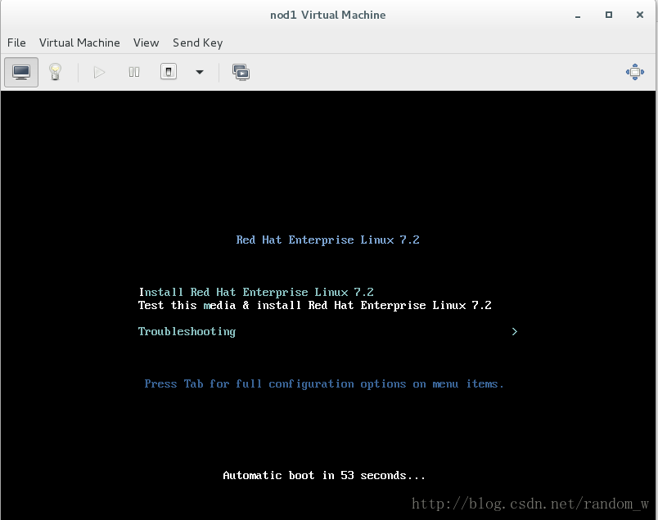The image size is (658, 520).
Task: Manage VM snapshots icon
Action: tap(241, 73)
